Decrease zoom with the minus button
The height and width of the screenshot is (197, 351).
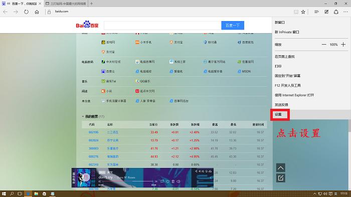pyautogui.click(x=324, y=45)
